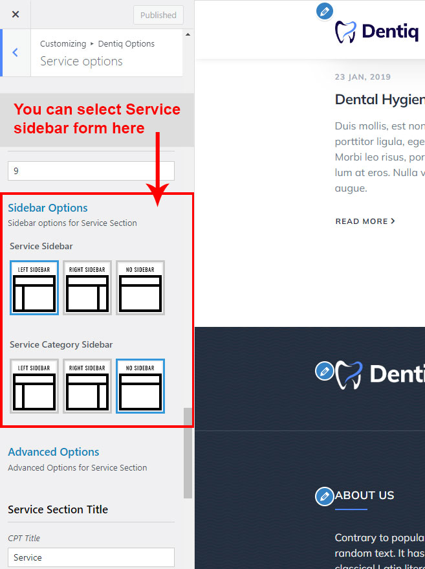This screenshot has width=425, height=569.
Task: Go back using the left chevron arrow
Action: coord(16,52)
